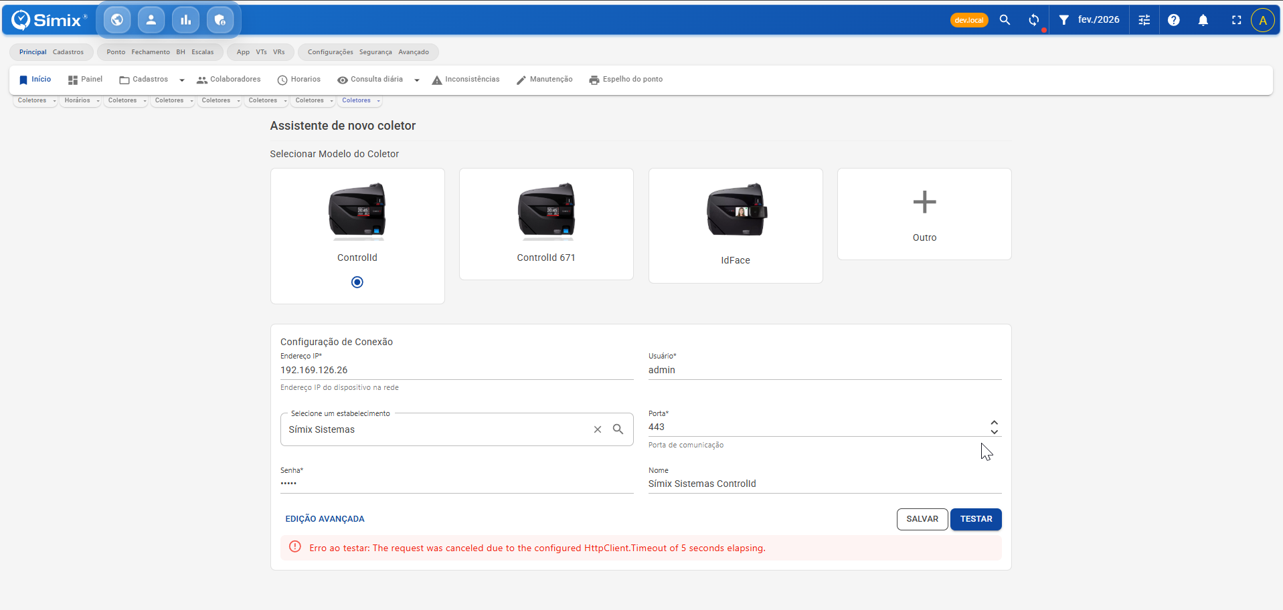Open notifications bell
1283x610 pixels.
pyautogui.click(x=1203, y=20)
